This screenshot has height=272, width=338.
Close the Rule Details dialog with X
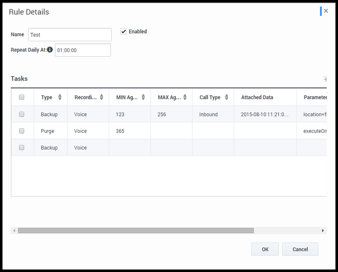click(x=326, y=11)
